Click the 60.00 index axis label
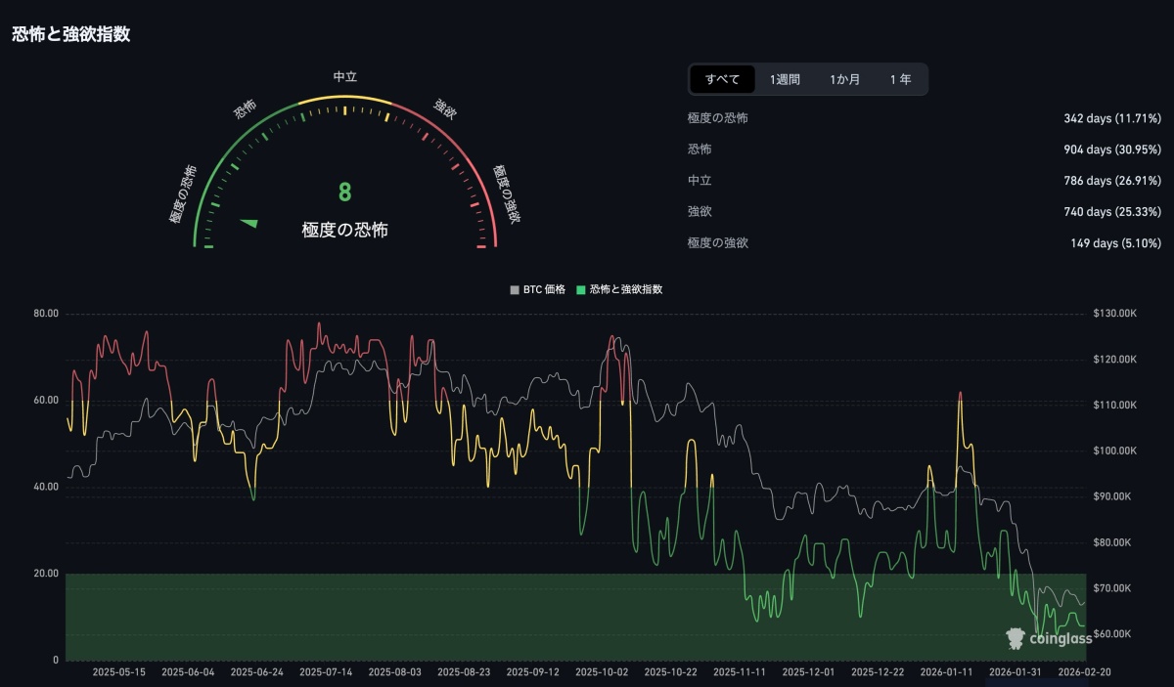 pyautogui.click(x=46, y=401)
